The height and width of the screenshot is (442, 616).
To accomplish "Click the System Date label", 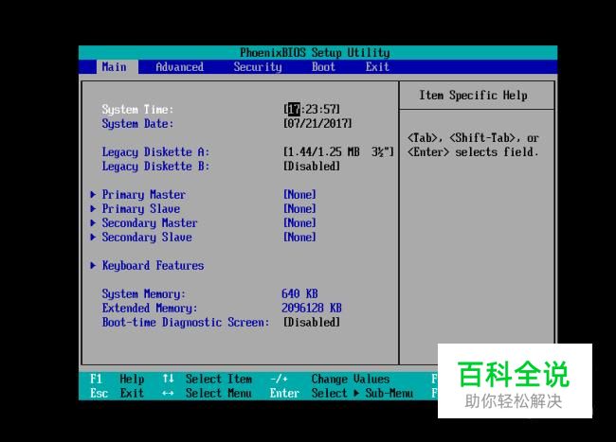I will pyautogui.click(x=137, y=124).
